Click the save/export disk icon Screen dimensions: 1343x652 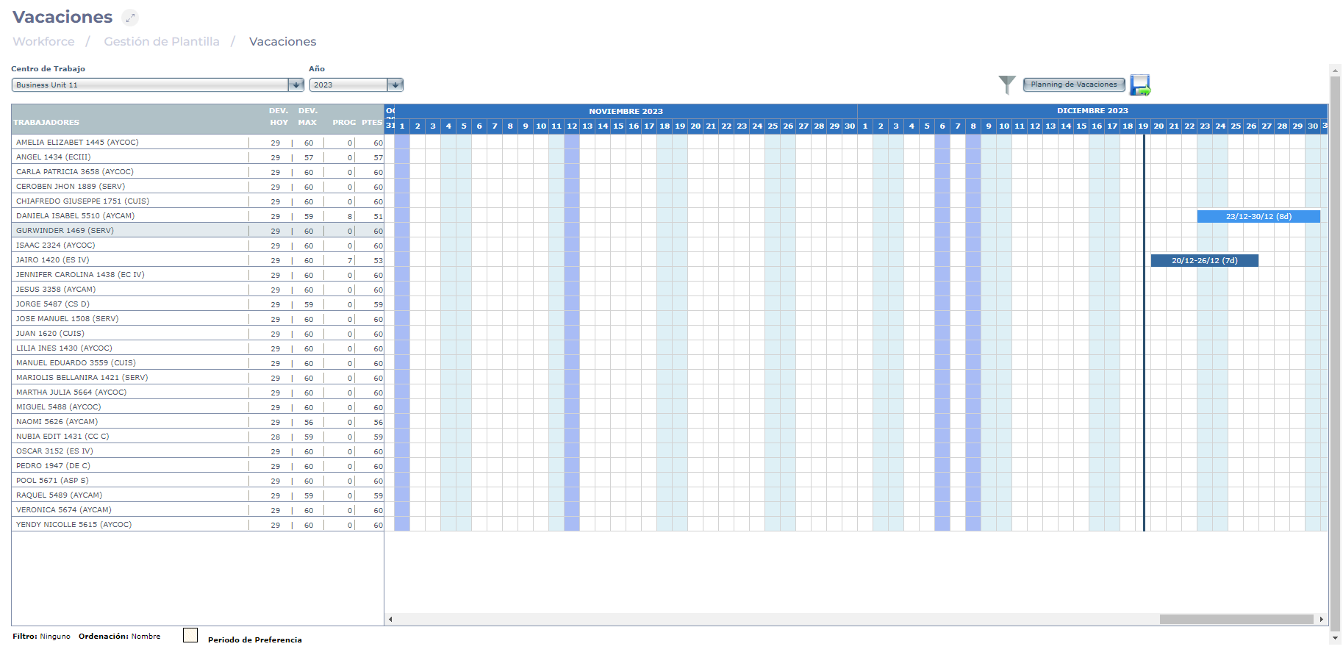coord(1140,85)
